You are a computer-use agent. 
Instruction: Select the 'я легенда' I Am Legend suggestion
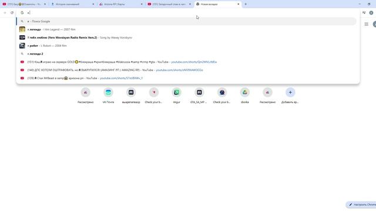(x=186, y=29)
